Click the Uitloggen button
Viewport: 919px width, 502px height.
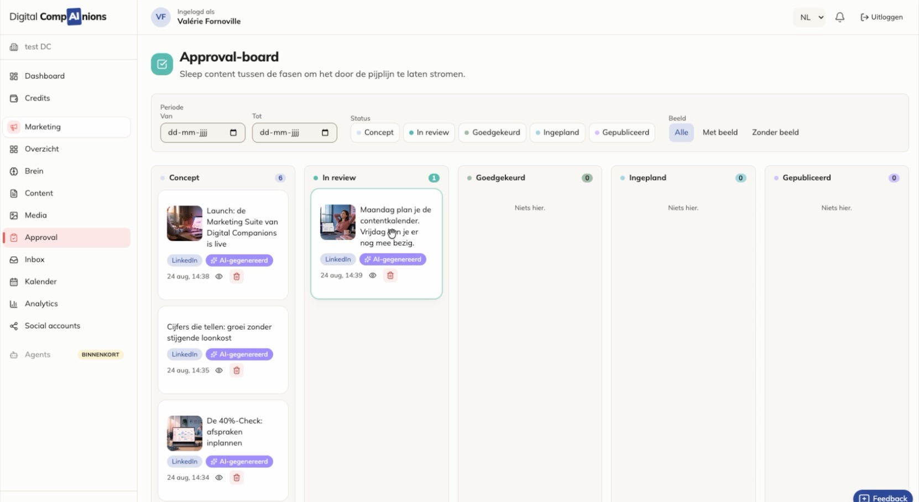(881, 17)
